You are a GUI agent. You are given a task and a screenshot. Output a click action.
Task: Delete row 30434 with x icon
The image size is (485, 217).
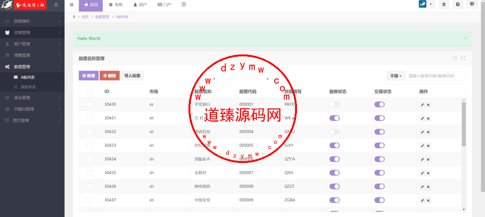click(x=428, y=159)
